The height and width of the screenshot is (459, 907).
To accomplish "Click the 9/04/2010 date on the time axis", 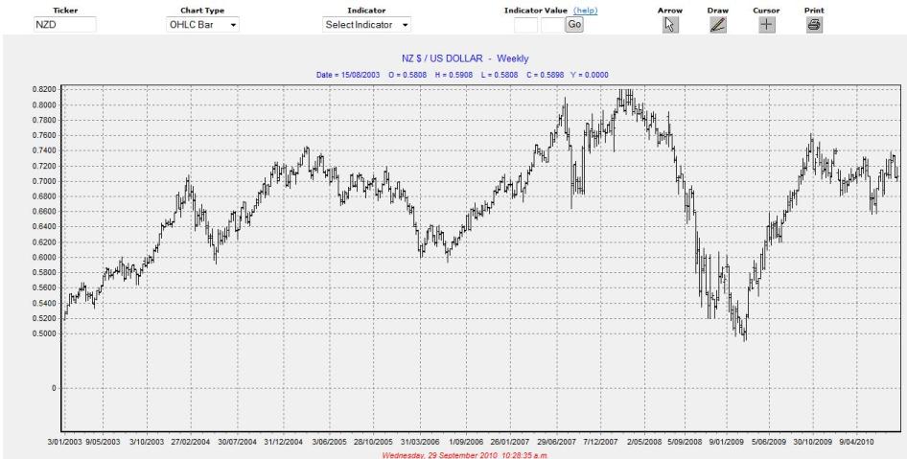I will 855,444.
